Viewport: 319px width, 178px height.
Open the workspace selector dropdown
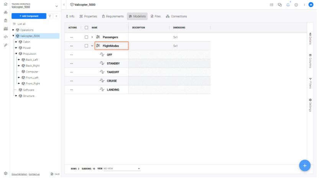click(x=57, y=6)
